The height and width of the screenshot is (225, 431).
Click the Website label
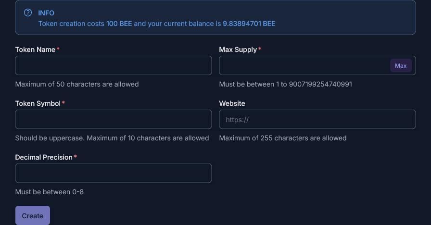232,103
